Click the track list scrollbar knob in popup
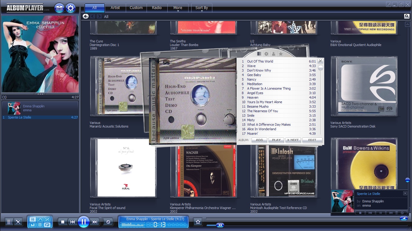The image size is (412, 231). coord(320,68)
